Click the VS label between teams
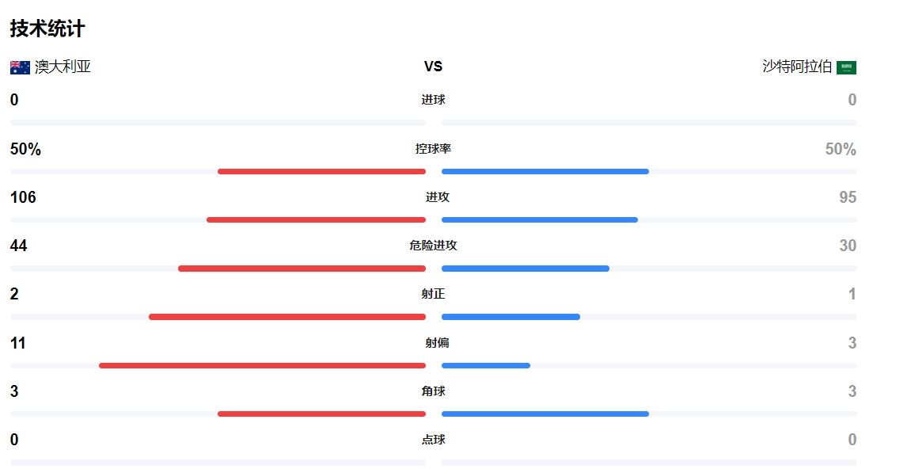This screenshot has width=911, height=469. 434,67
